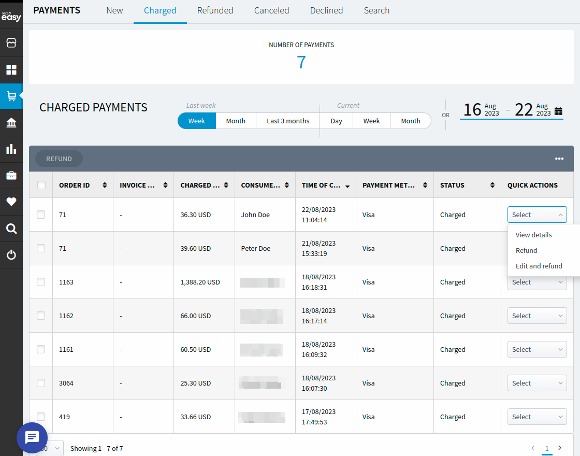
Task: Open the briefcase icon in sidebar
Action: [x=11, y=176]
